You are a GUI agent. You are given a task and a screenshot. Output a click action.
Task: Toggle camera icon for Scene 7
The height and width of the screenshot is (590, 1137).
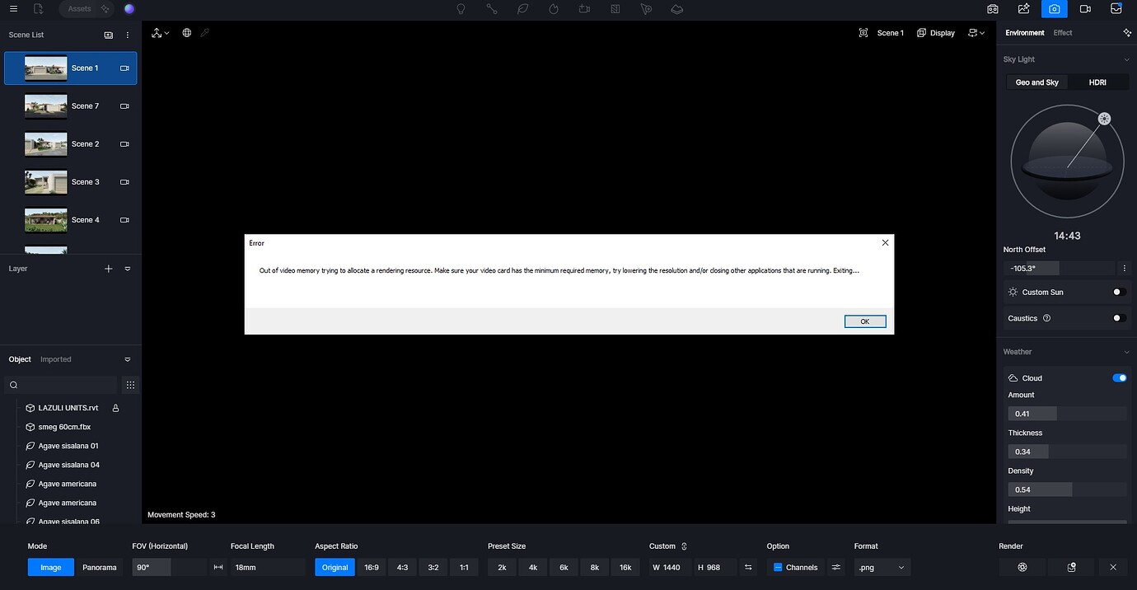point(124,106)
